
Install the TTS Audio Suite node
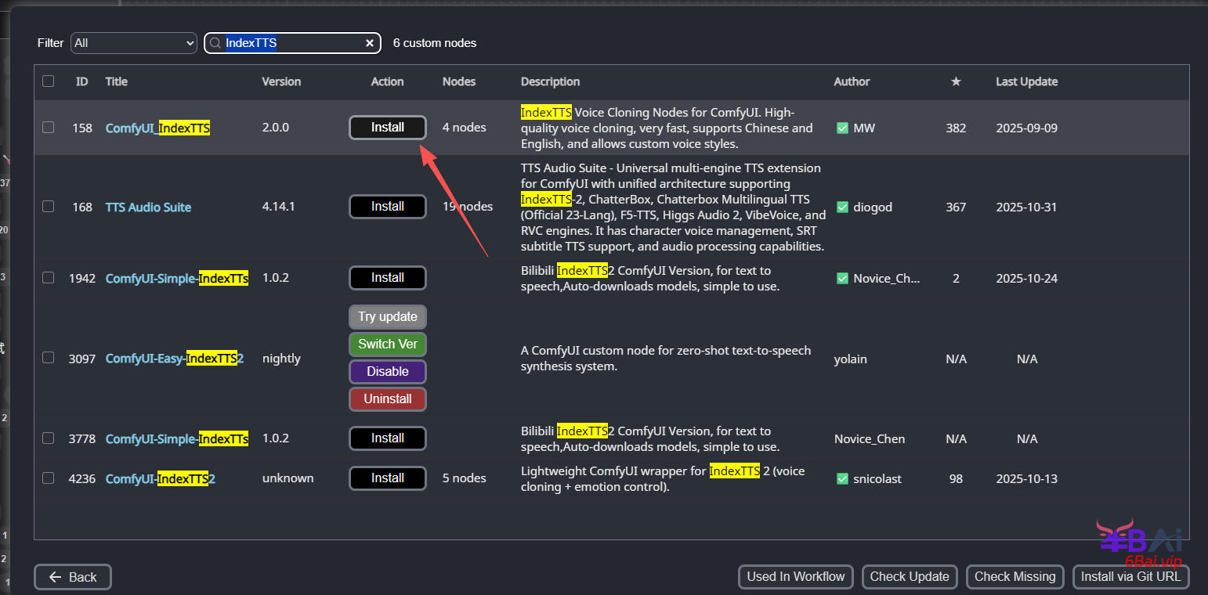387,207
